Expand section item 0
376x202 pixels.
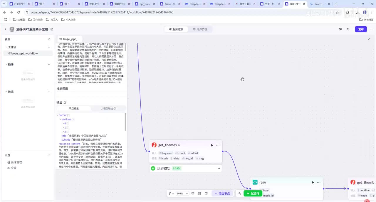63,124
